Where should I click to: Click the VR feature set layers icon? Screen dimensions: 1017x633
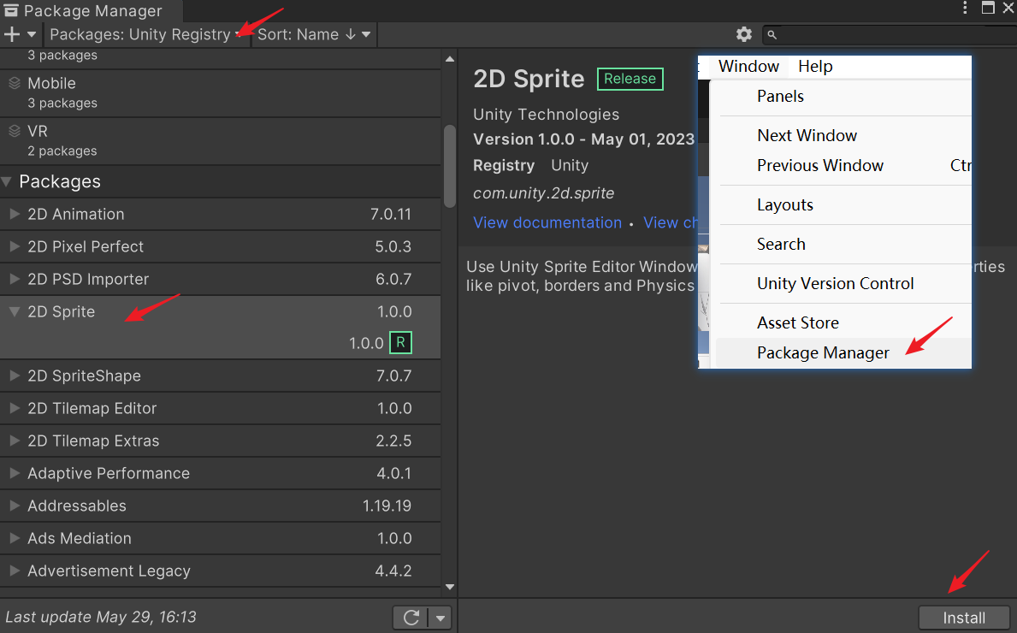[15, 132]
